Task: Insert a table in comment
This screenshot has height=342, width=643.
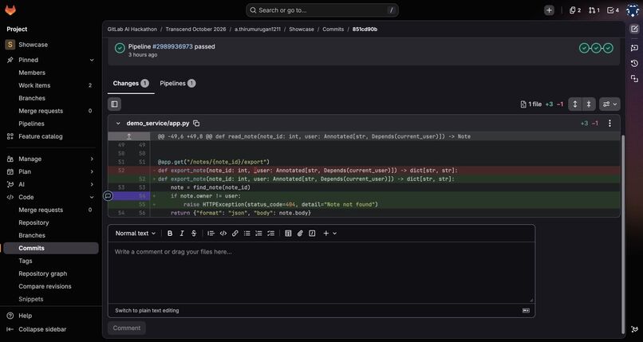Action: (288, 233)
